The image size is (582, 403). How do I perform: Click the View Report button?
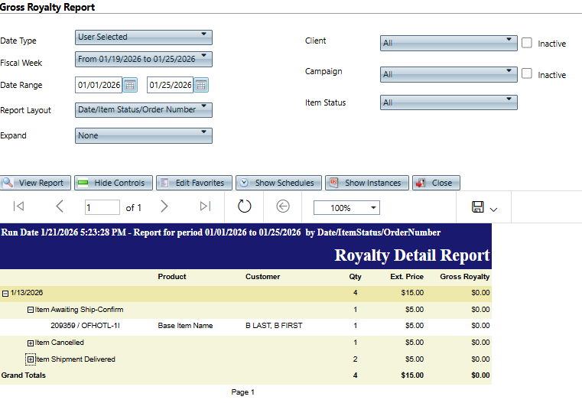[x=36, y=183]
